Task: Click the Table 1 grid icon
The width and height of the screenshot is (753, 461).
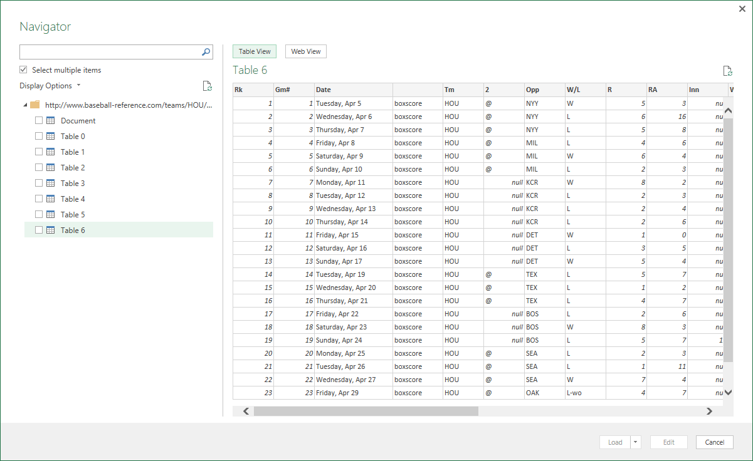Action: pos(51,152)
